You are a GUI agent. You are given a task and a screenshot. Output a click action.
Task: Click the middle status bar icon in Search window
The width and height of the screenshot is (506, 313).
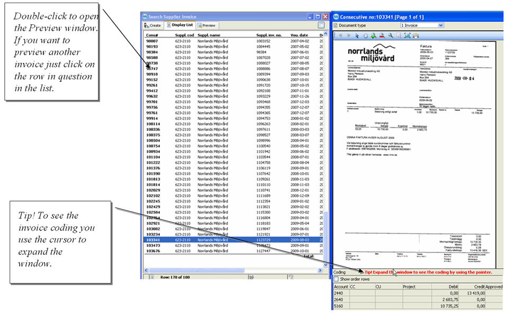point(251,277)
